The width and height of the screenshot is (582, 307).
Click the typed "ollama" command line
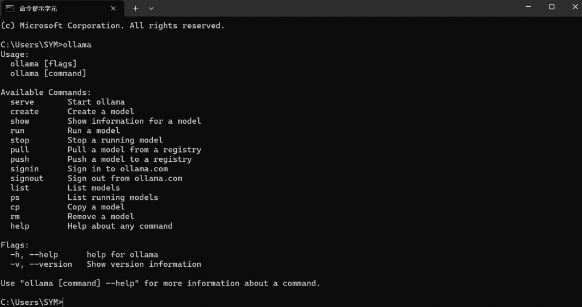tap(46, 45)
